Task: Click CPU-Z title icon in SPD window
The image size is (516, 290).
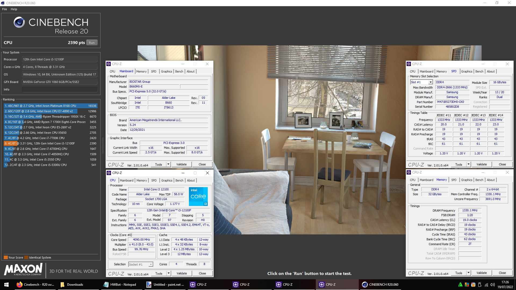Action: click(409, 64)
